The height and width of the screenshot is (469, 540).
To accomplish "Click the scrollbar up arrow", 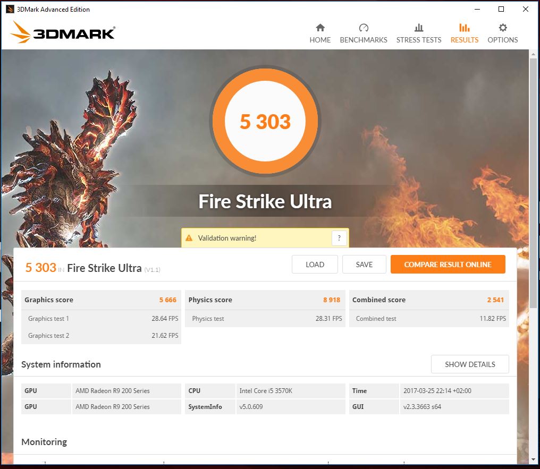I will click(x=533, y=54).
